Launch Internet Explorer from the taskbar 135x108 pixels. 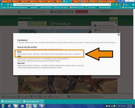(x=9, y=106)
